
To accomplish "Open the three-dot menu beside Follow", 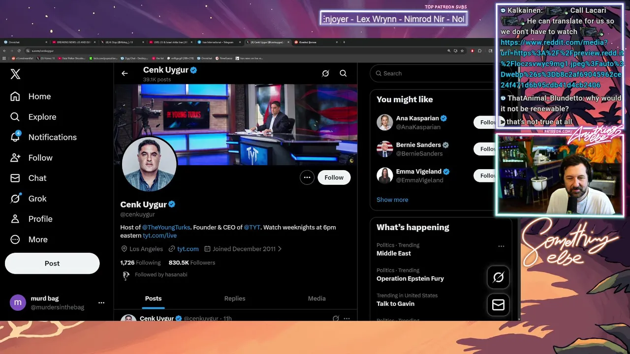I will tap(307, 177).
